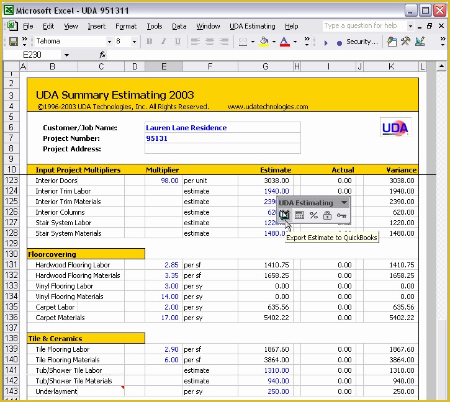Toggle Italic formatting
This screenshot has height=402, width=450.
[x=164, y=42]
